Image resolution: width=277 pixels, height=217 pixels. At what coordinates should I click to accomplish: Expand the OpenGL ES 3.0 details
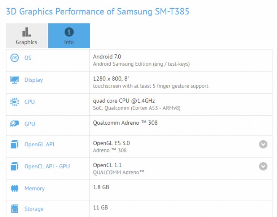click(263, 144)
